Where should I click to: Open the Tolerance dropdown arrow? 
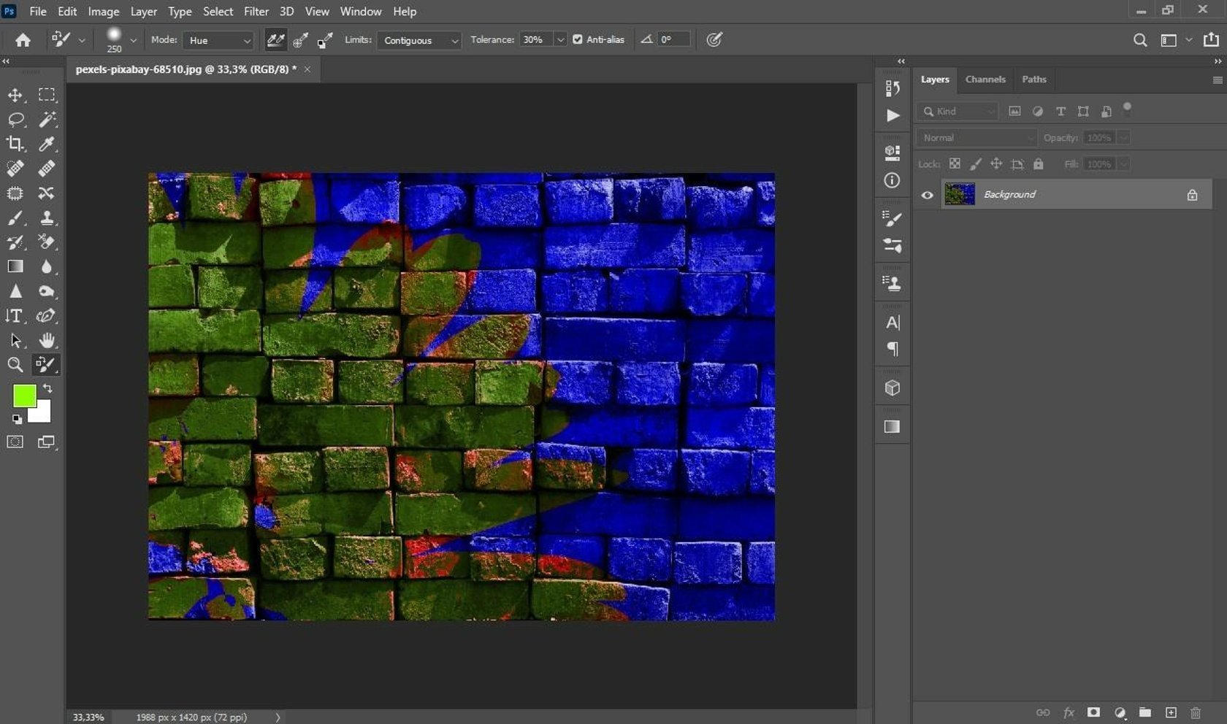coord(559,39)
